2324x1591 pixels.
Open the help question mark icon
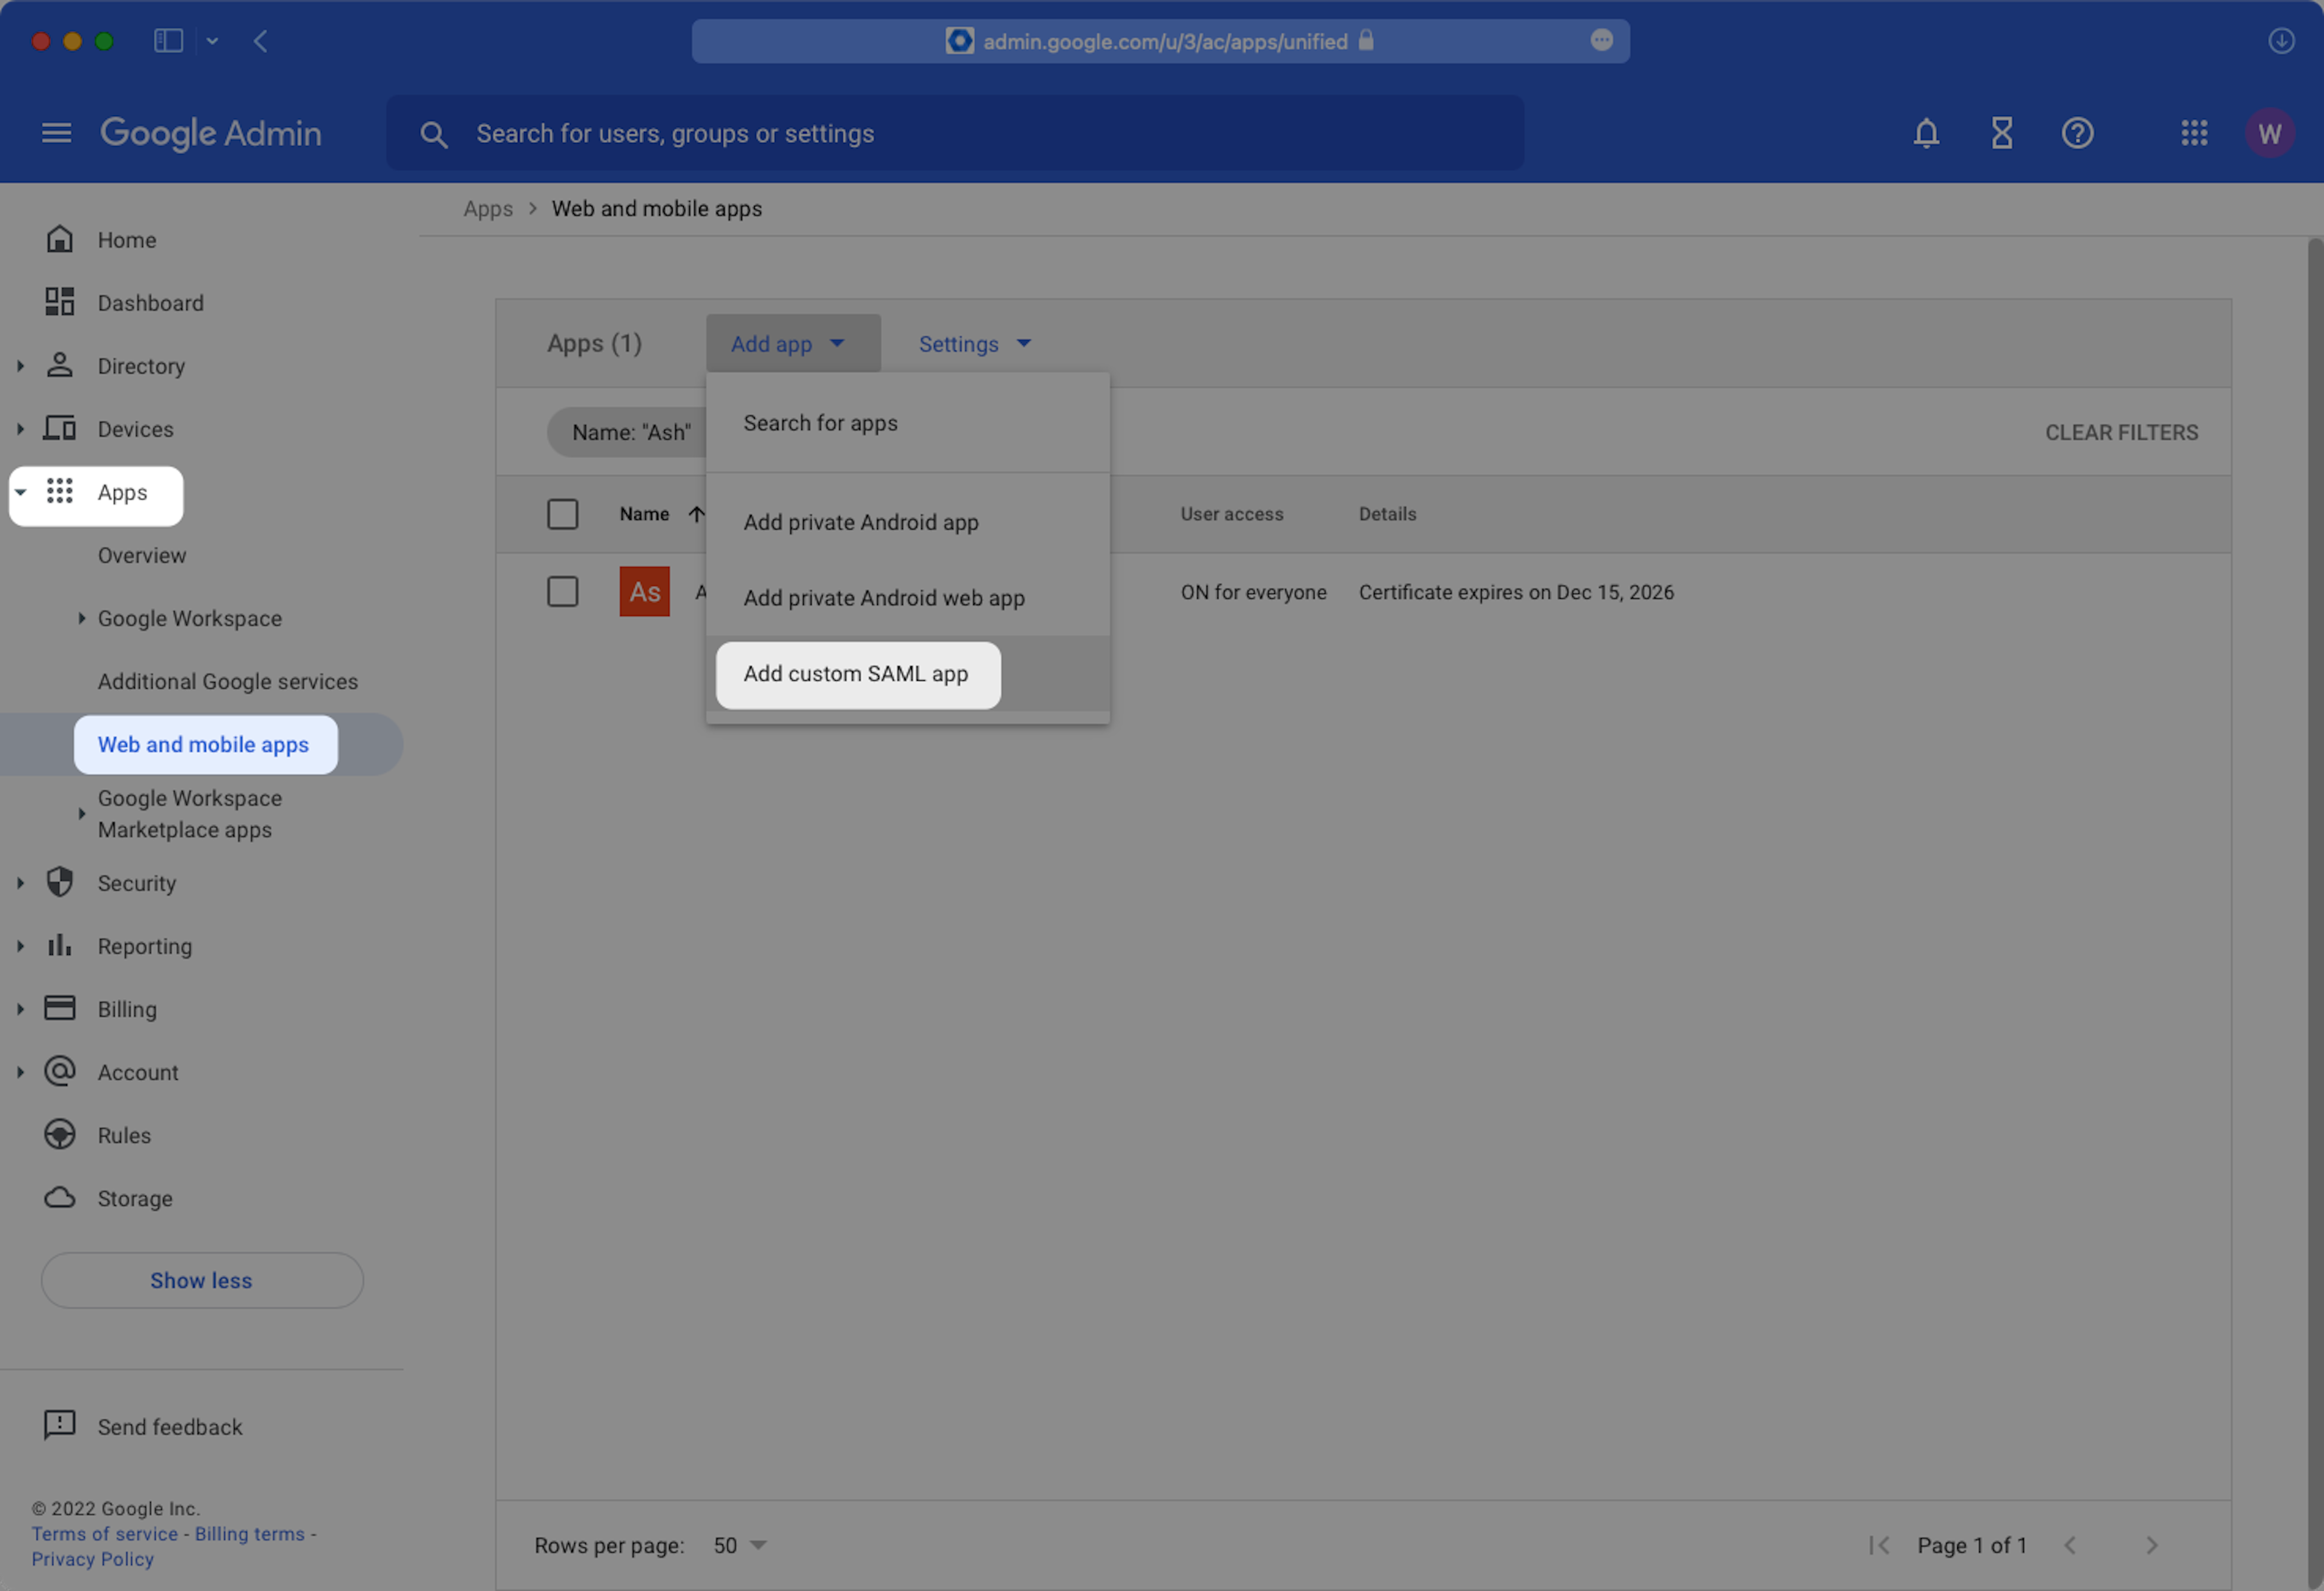click(2077, 133)
